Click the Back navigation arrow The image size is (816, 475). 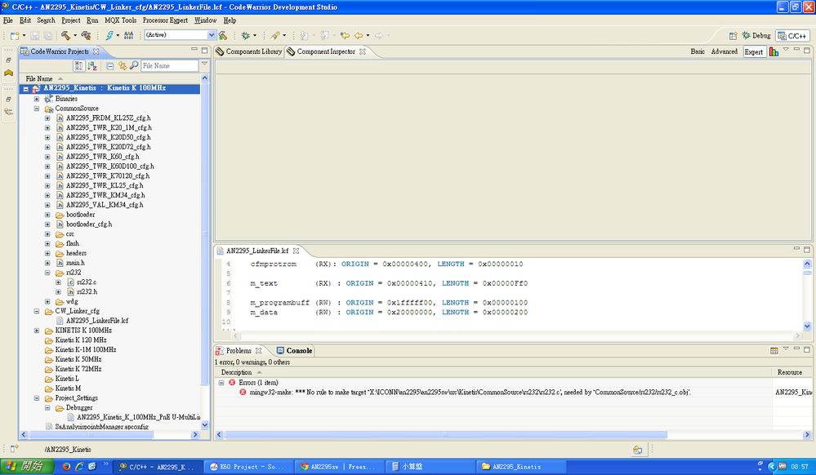[x=359, y=35]
